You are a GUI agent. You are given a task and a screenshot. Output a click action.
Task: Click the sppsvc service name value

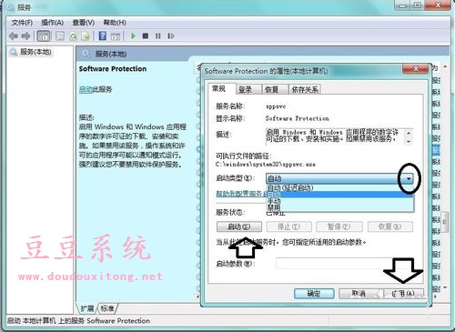point(276,106)
